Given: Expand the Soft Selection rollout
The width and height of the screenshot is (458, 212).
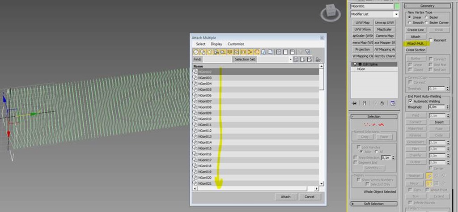Looking at the screenshot, I should coord(374,204).
